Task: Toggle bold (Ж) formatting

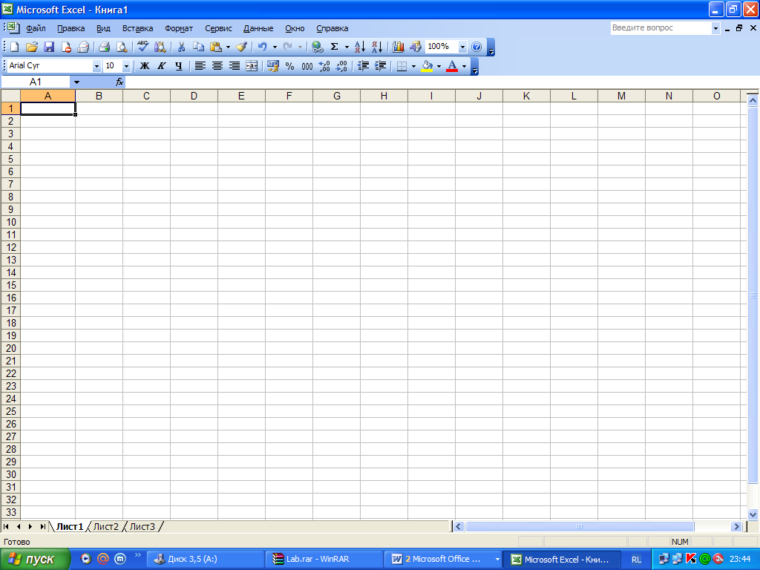Action: 145,66
